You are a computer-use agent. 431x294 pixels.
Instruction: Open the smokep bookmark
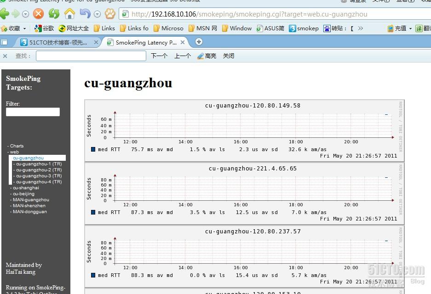click(304, 28)
